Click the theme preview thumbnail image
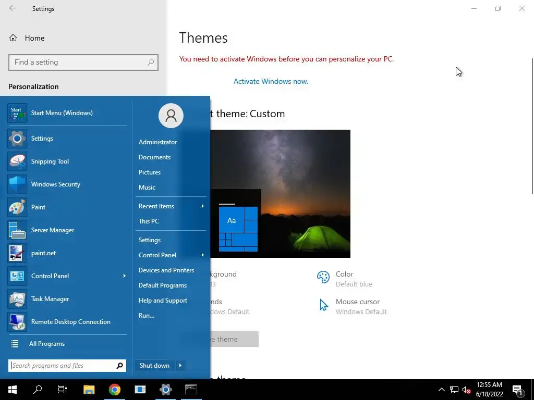534x400 pixels. pyautogui.click(x=280, y=194)
